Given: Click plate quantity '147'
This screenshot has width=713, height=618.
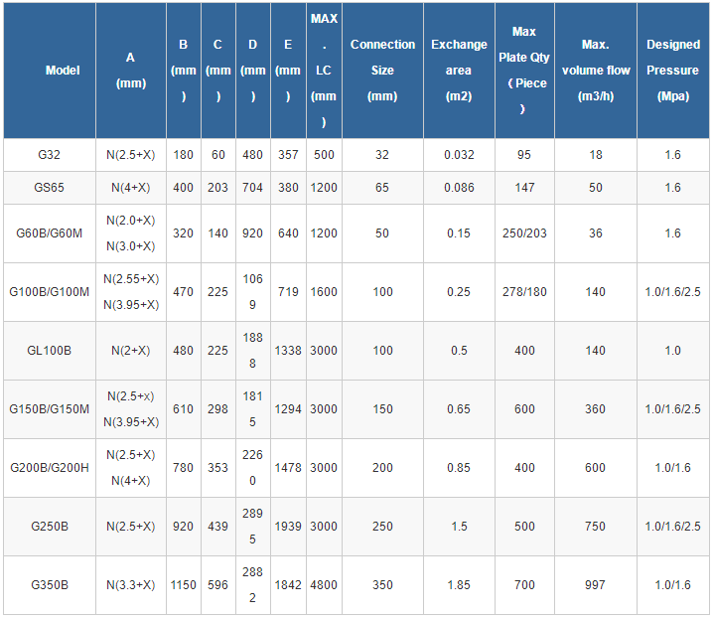Looking at the screenshot, I should pos(524,188).
